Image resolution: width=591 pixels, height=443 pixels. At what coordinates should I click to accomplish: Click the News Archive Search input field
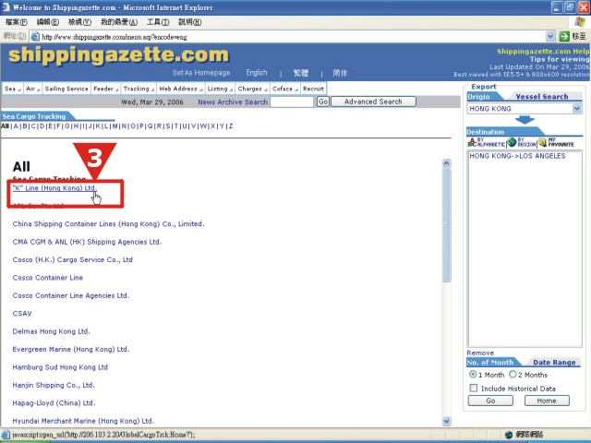(292, 102)
